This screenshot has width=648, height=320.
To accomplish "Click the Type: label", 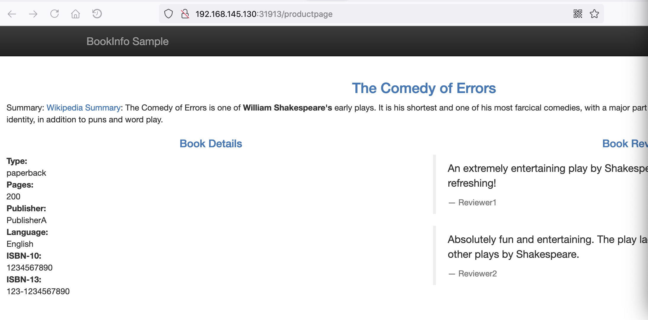I will 17,161.
